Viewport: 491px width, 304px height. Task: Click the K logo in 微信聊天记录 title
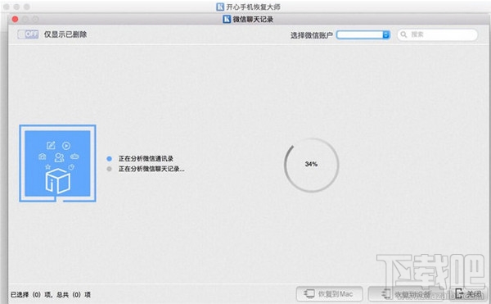(227, 19)
